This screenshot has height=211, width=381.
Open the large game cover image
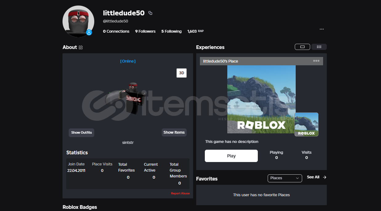click(x=261, y=99)
